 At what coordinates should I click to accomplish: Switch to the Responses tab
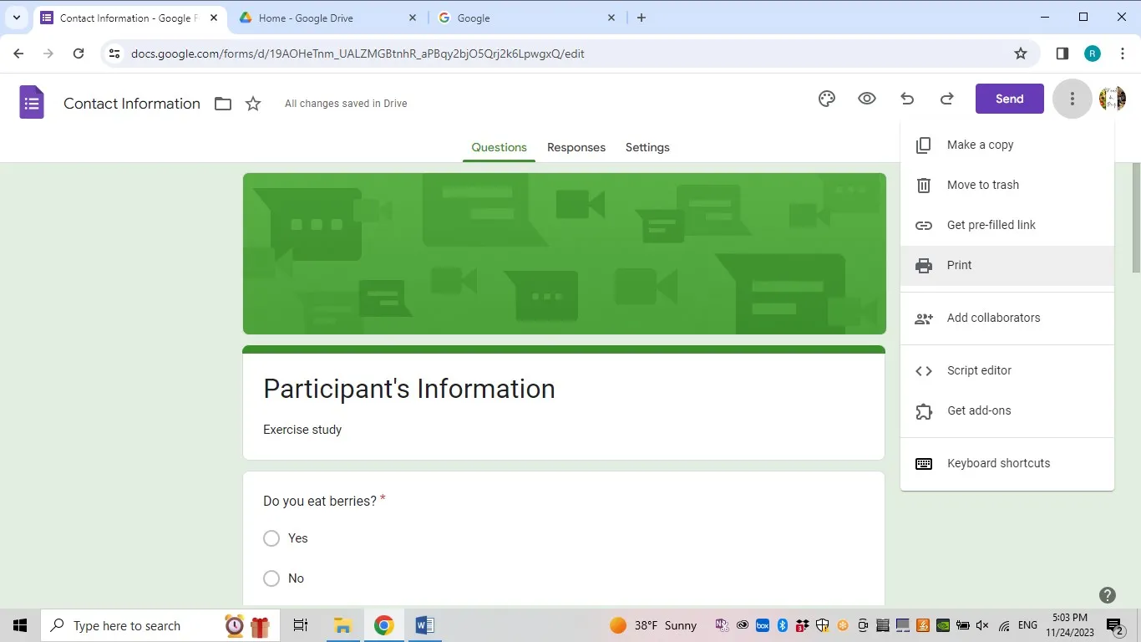coord(576,147)
